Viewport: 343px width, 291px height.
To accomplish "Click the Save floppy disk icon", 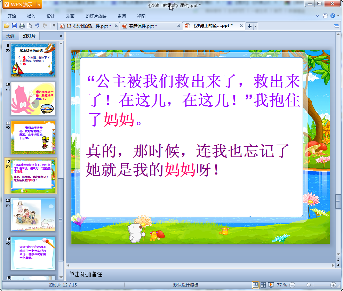I will [x=14, y=26].
